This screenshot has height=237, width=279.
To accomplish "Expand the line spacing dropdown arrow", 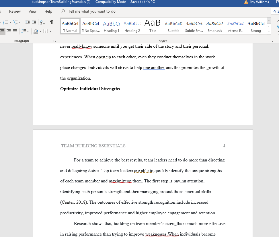I will tap(28, 32).
